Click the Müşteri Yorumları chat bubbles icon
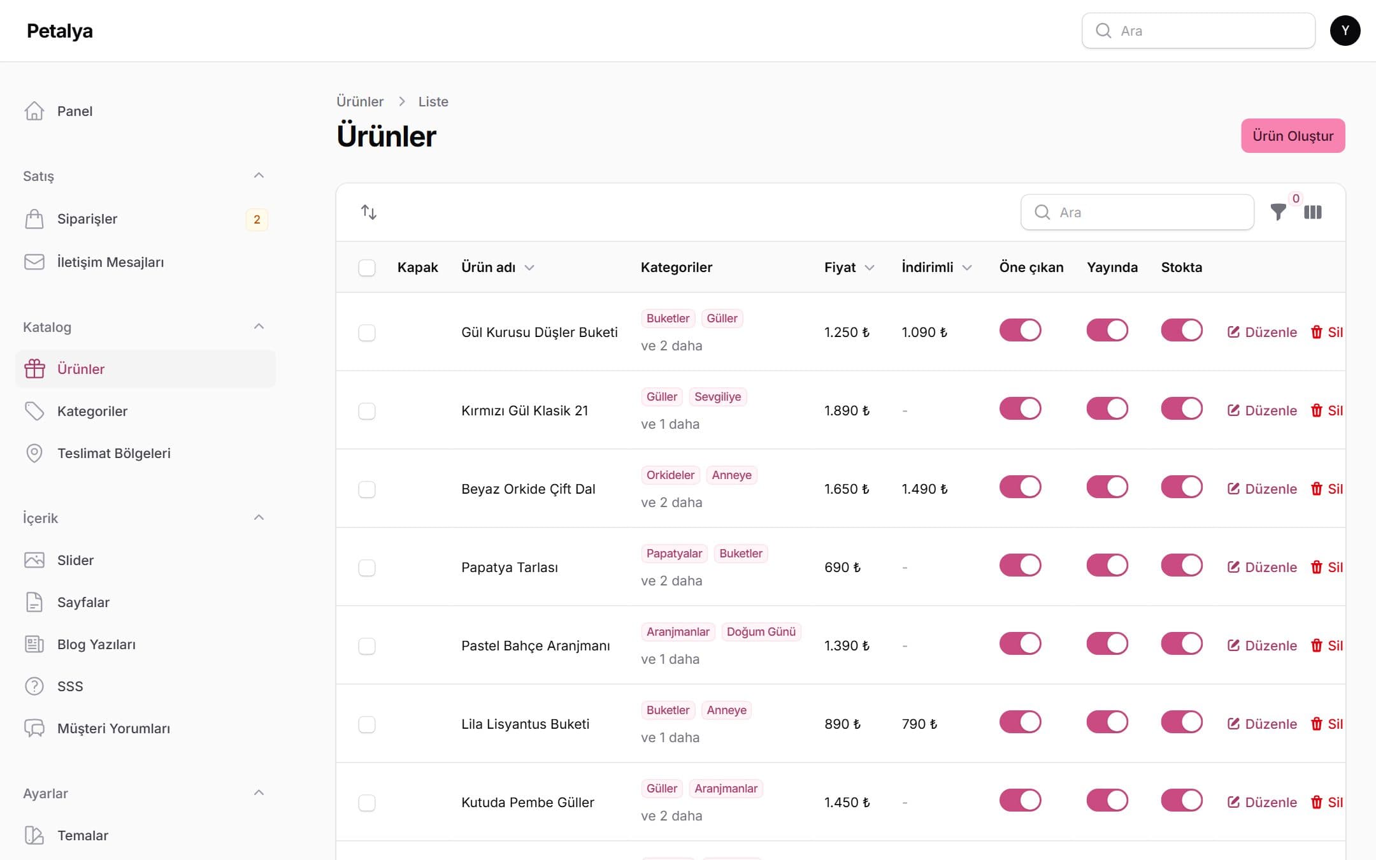 click(34, 728)
